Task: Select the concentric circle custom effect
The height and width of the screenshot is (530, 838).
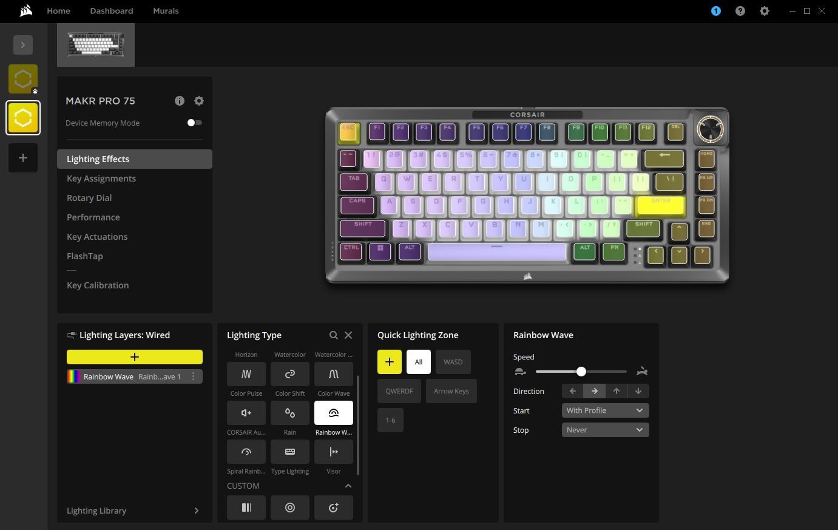Action: [x=290, y=508]
